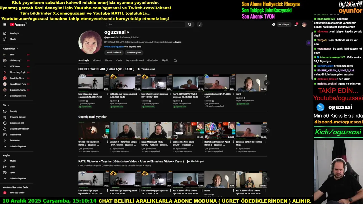Open Daha sonra izle list
The image size is (363, 204).
pos(17,123)
